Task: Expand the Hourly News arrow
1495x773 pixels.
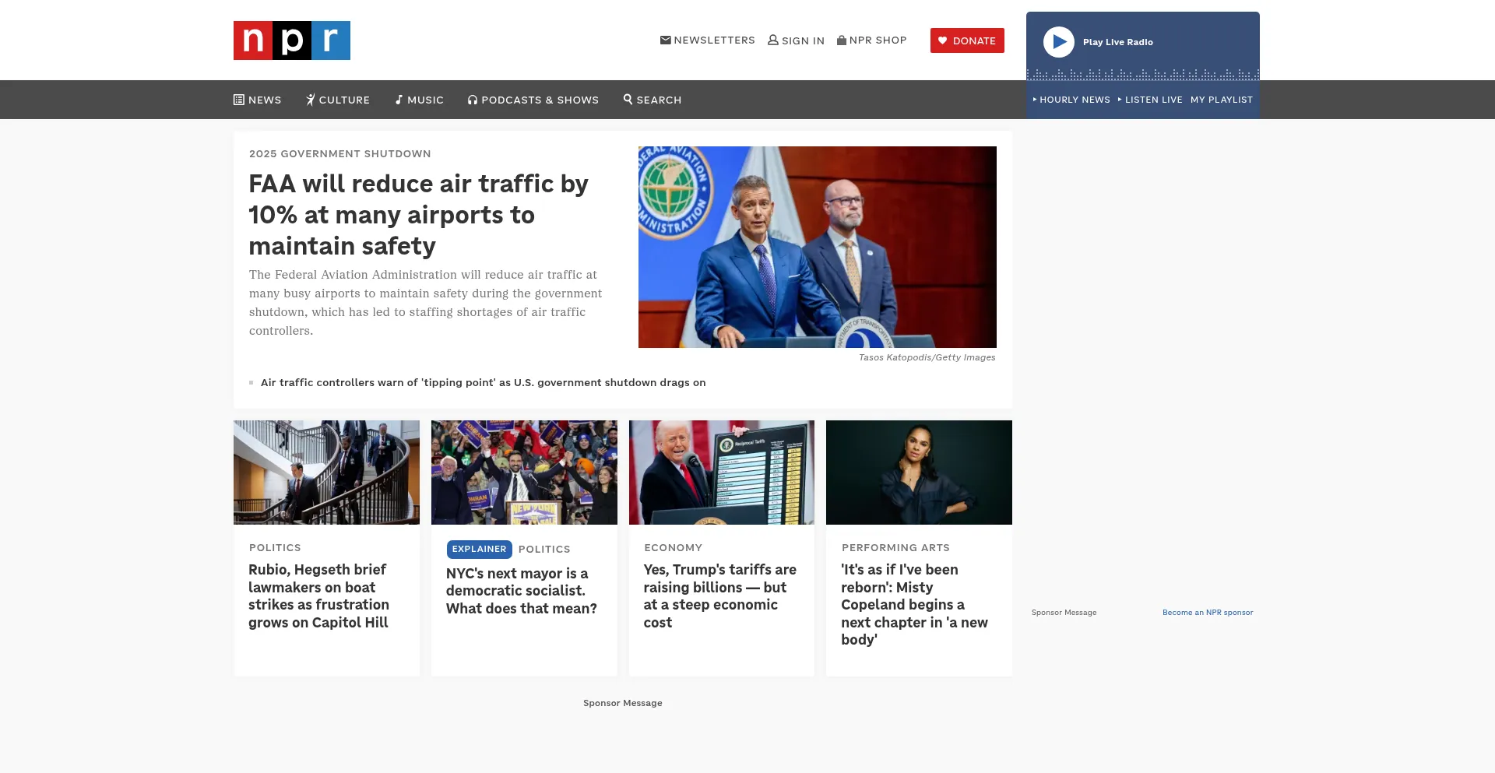Action: click(x=1035, y=100)
